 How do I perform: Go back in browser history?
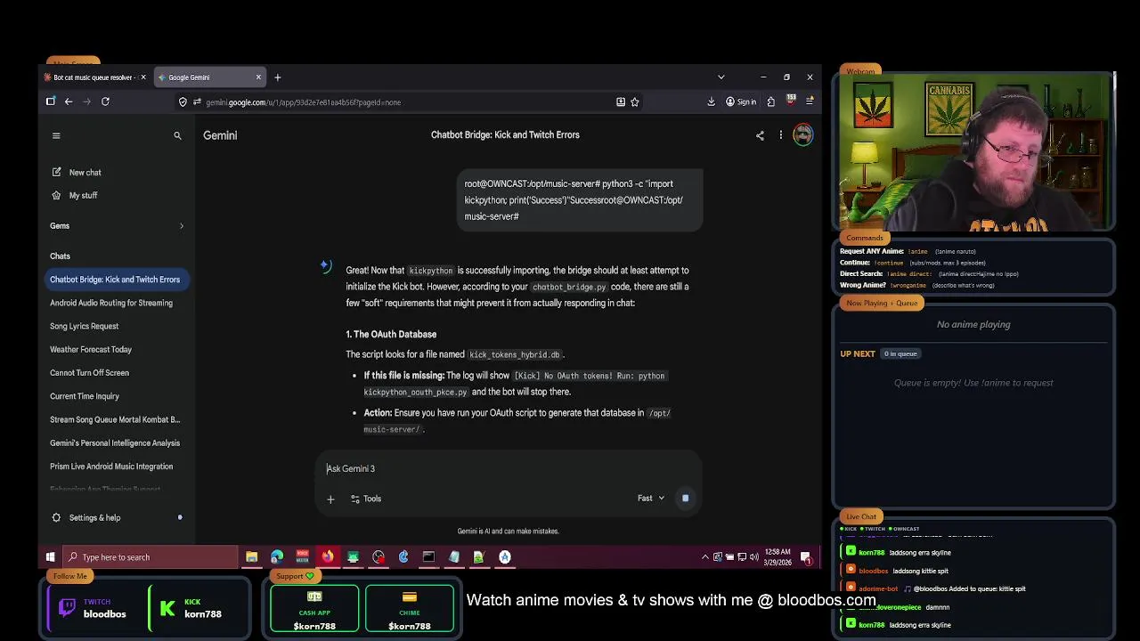[69, 101]
